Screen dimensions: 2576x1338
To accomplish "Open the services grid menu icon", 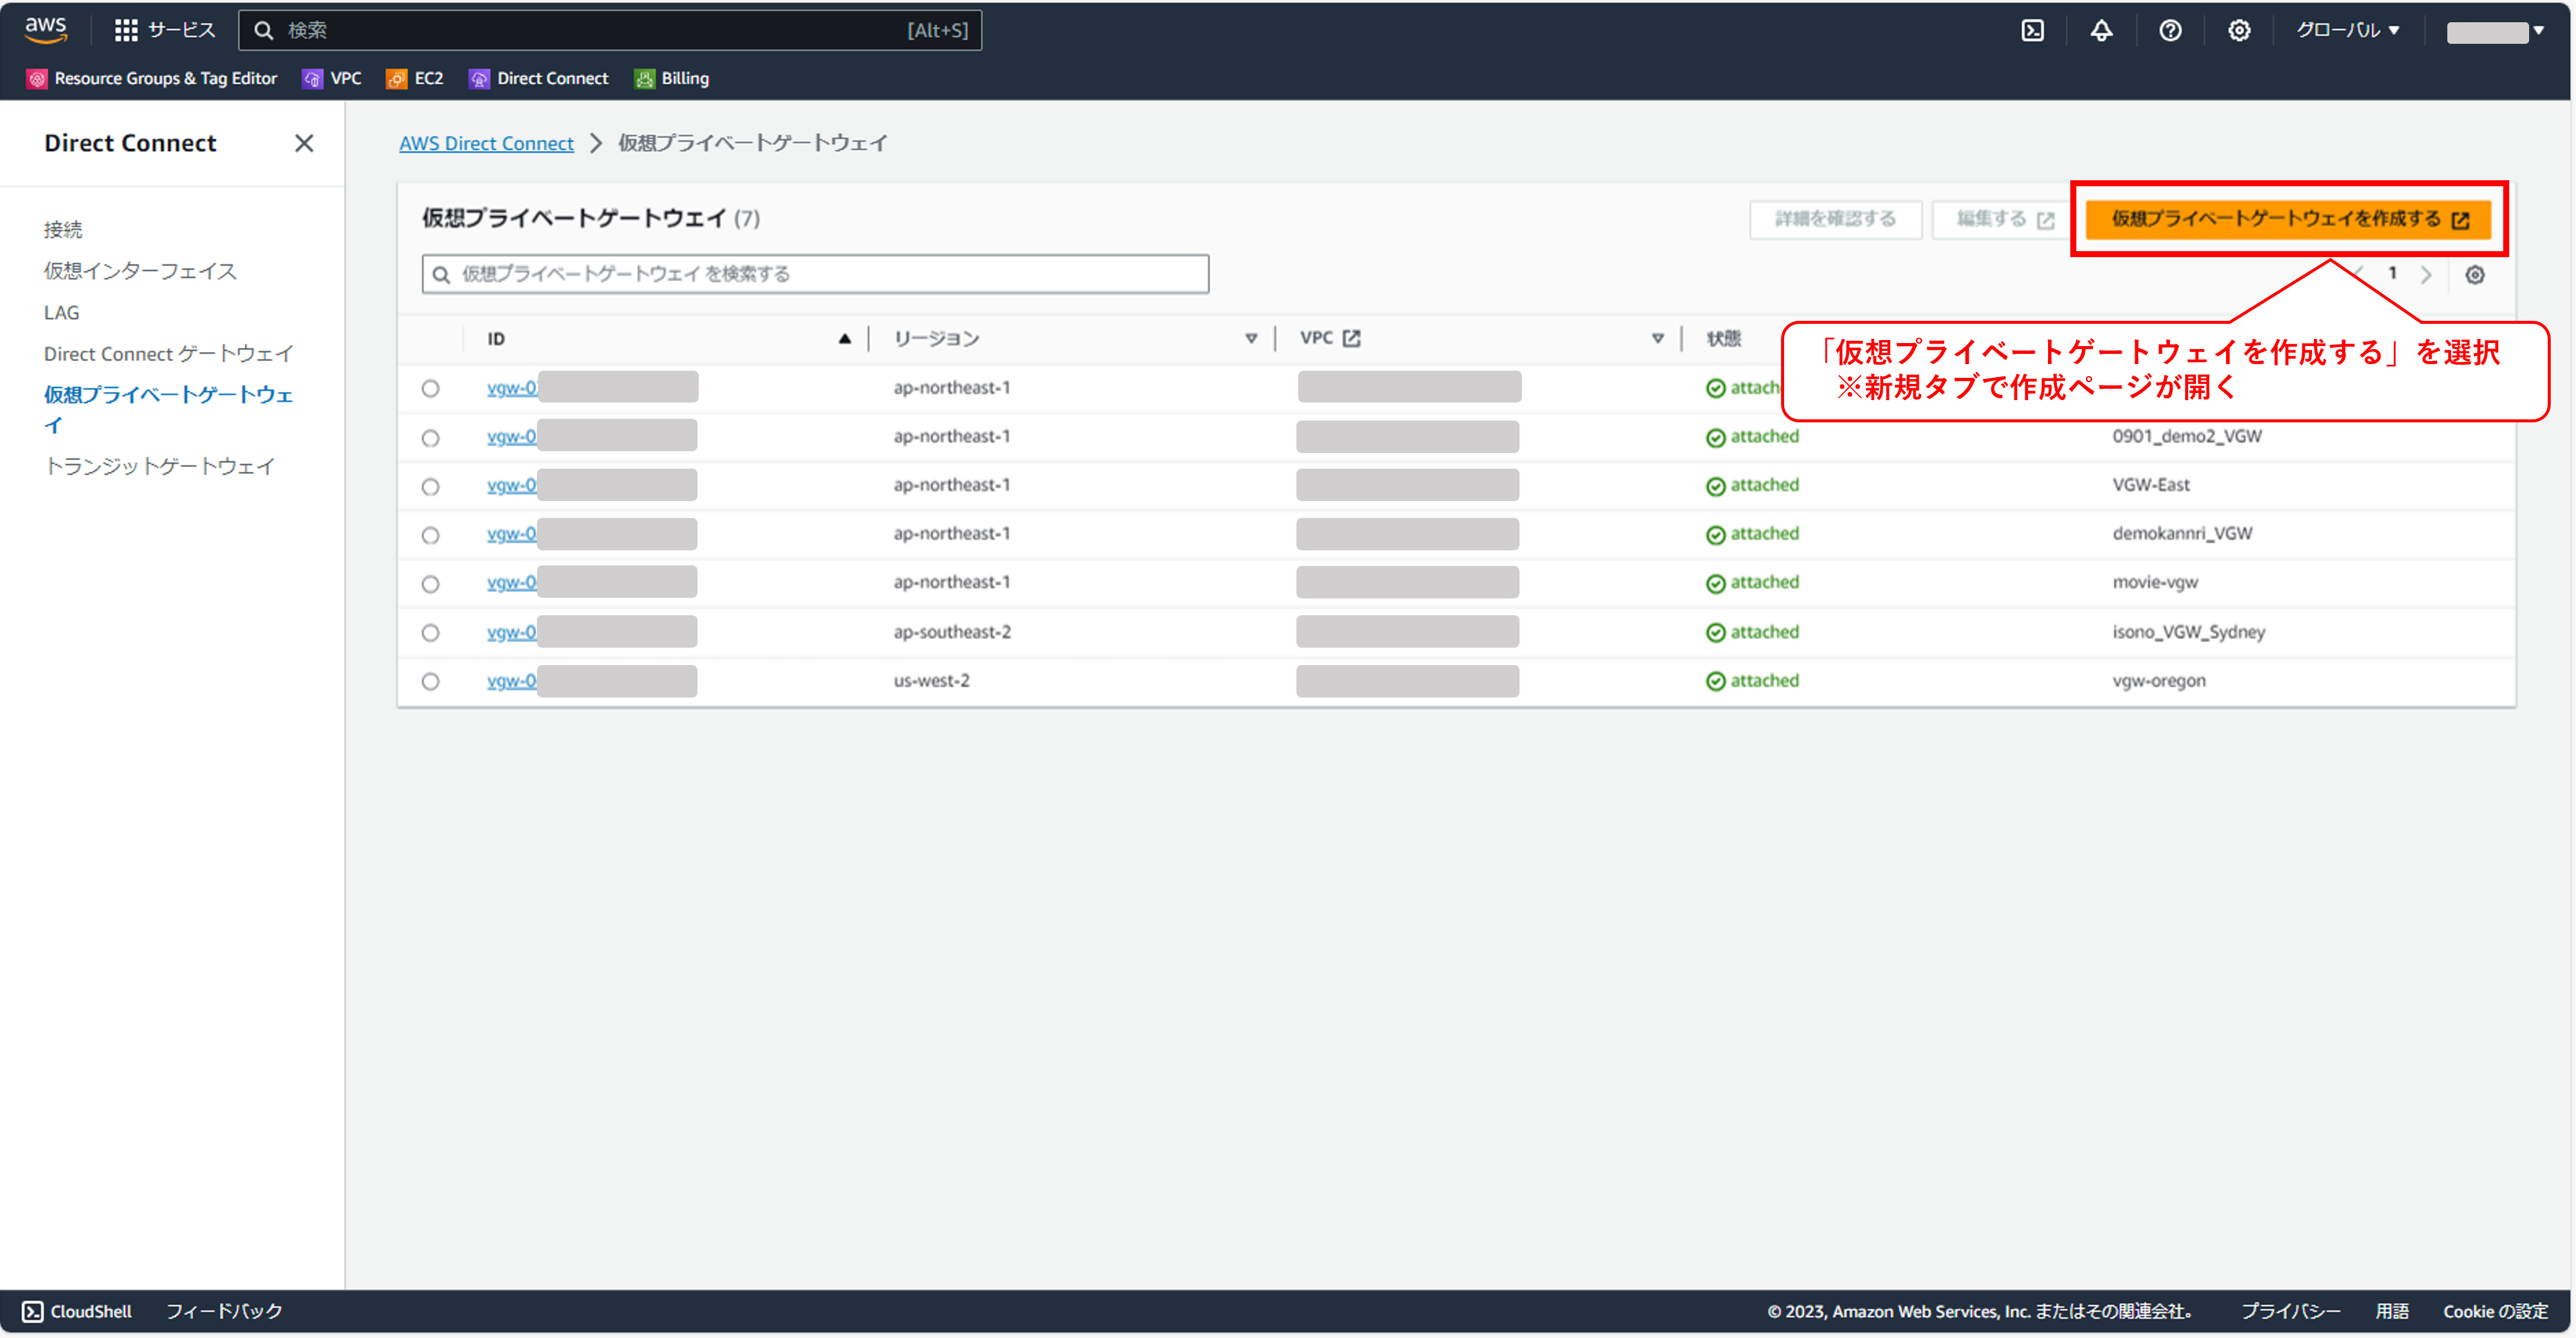I will point(125,30).
